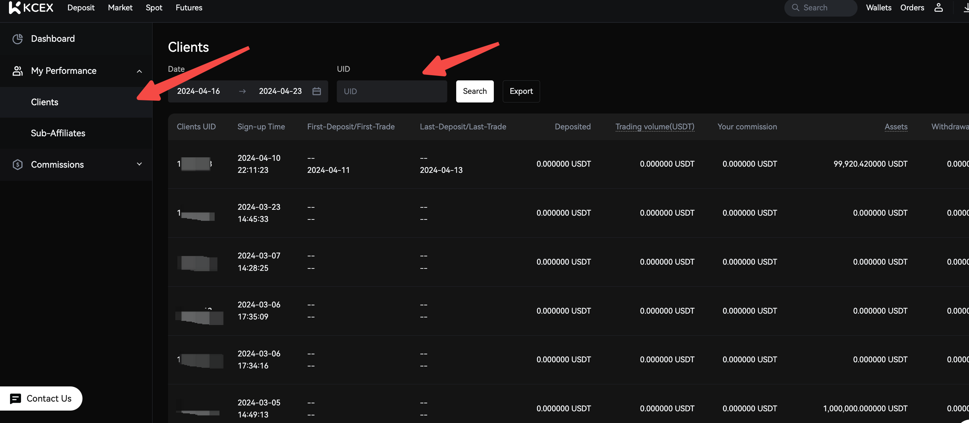Select the start date 2024-04-16 field
The width and height of the screenshot is (969, 423).
point(198,91)
